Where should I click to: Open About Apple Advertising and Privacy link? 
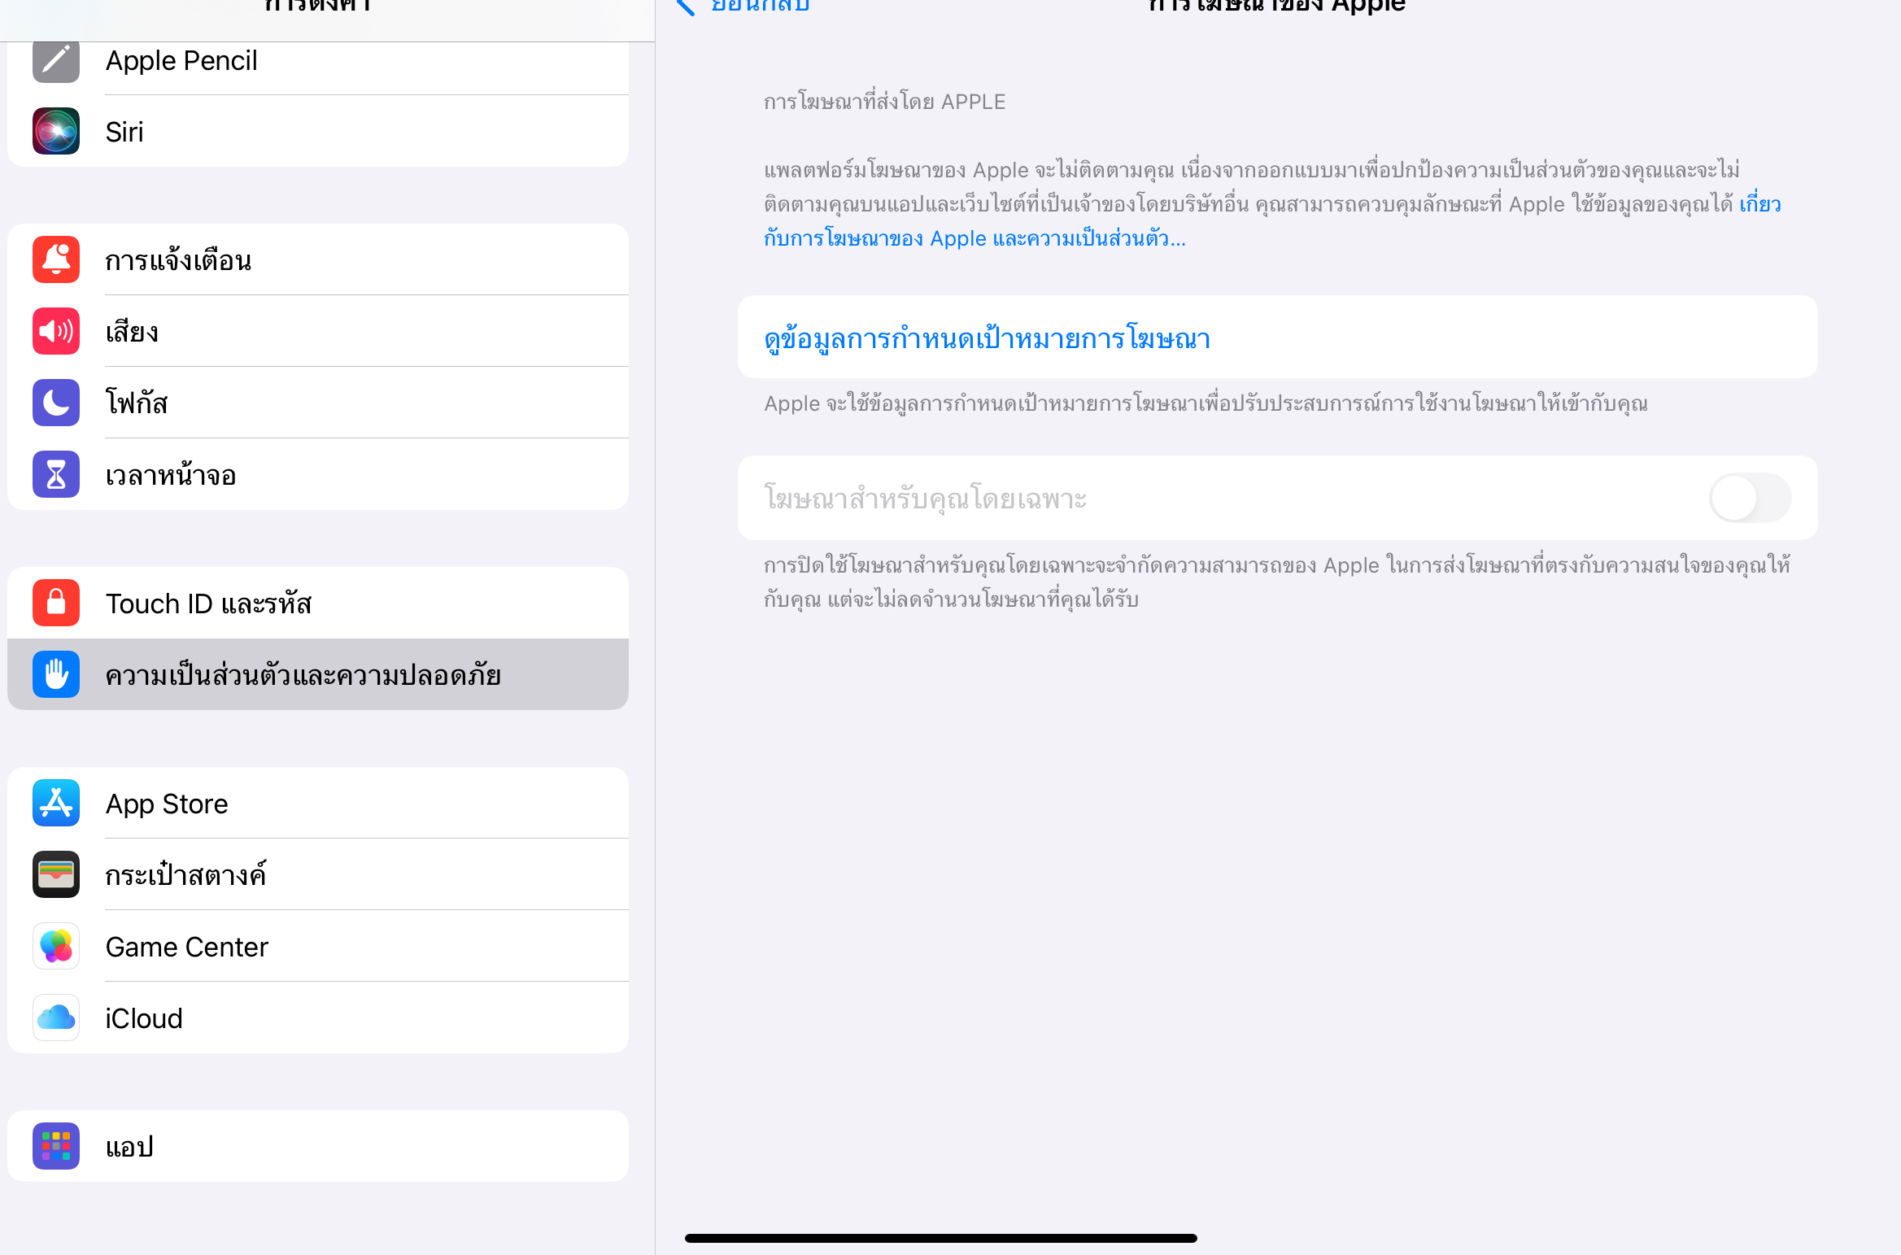click(x=974, y=238)
